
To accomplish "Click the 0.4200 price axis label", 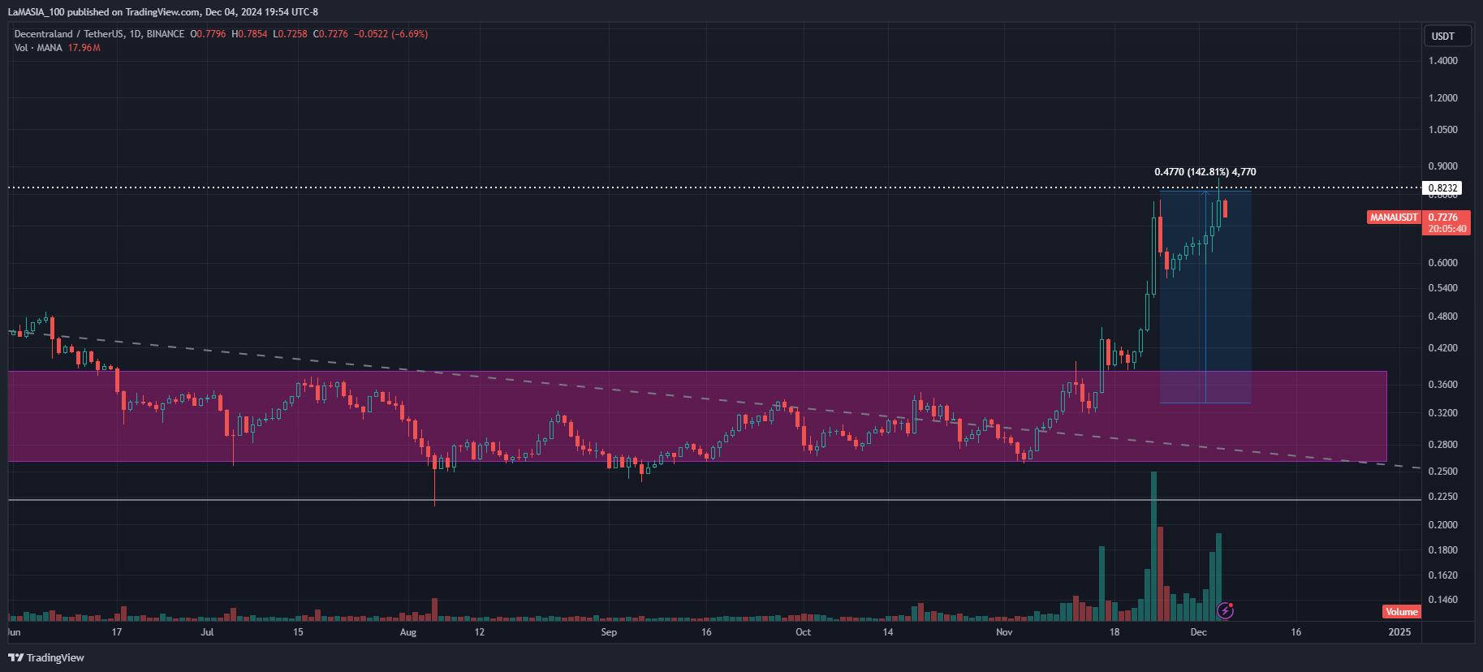I will [x=1442, y=348].
